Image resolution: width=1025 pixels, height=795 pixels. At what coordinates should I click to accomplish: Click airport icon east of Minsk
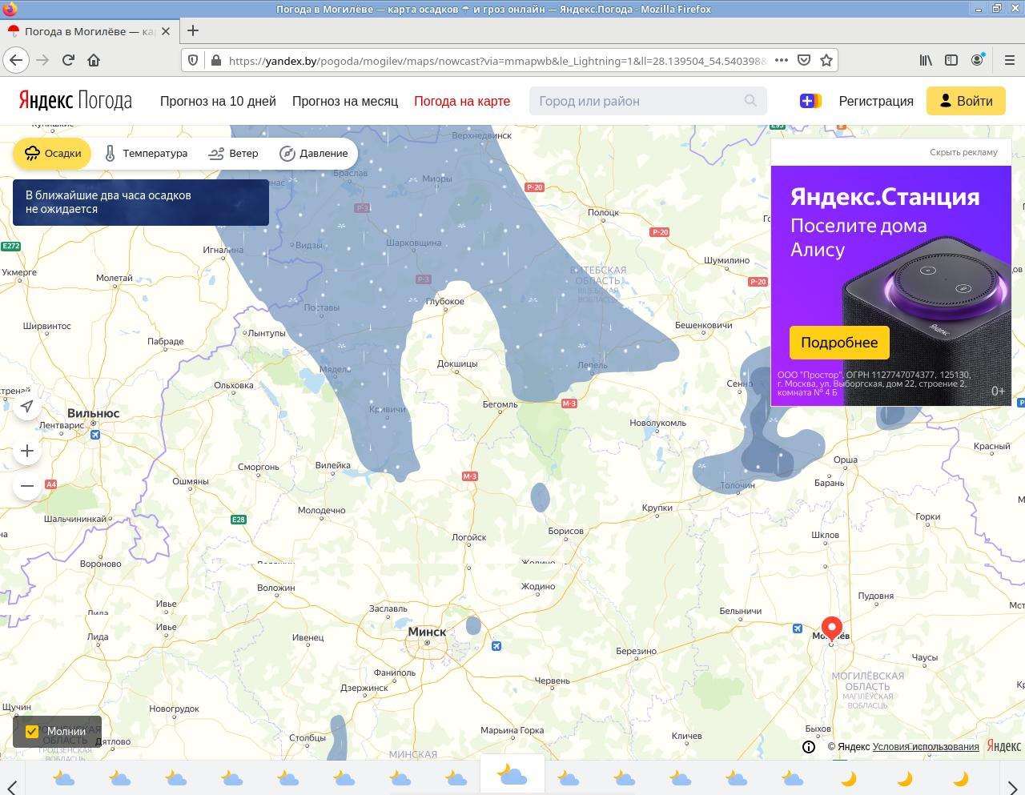[x=496, y=646]
